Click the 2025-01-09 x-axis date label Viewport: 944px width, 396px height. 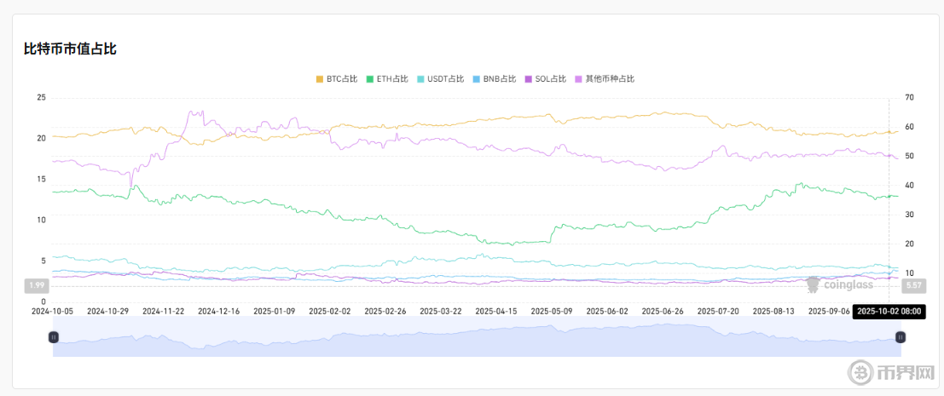275,312
